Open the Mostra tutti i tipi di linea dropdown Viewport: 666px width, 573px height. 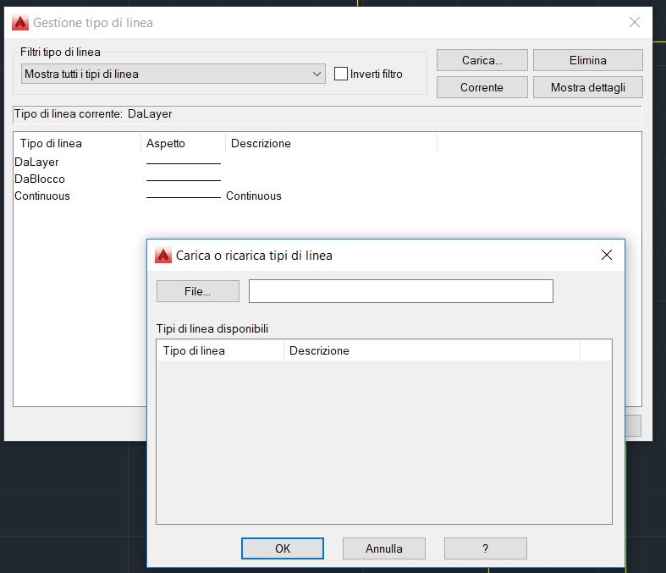coord(173,74)
